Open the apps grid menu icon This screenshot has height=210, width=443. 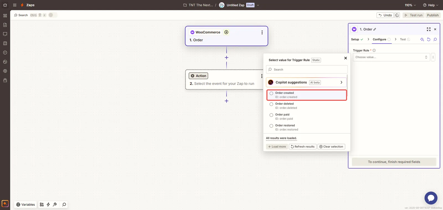coord(15,5)
